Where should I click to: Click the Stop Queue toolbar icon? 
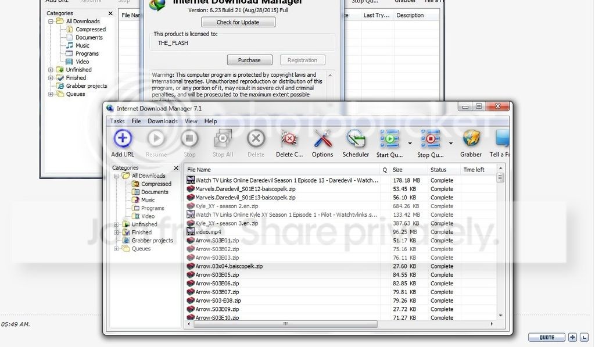431,138
